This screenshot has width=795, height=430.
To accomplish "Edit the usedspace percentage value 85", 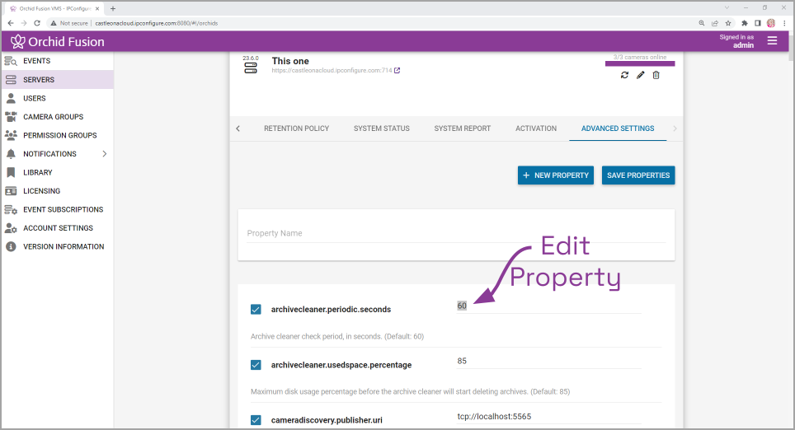I will (x=548, y=361).
